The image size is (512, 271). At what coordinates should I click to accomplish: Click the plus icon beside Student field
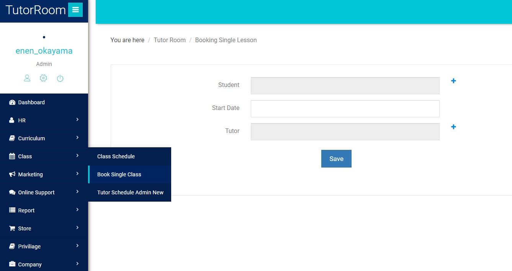pos(453,81)
